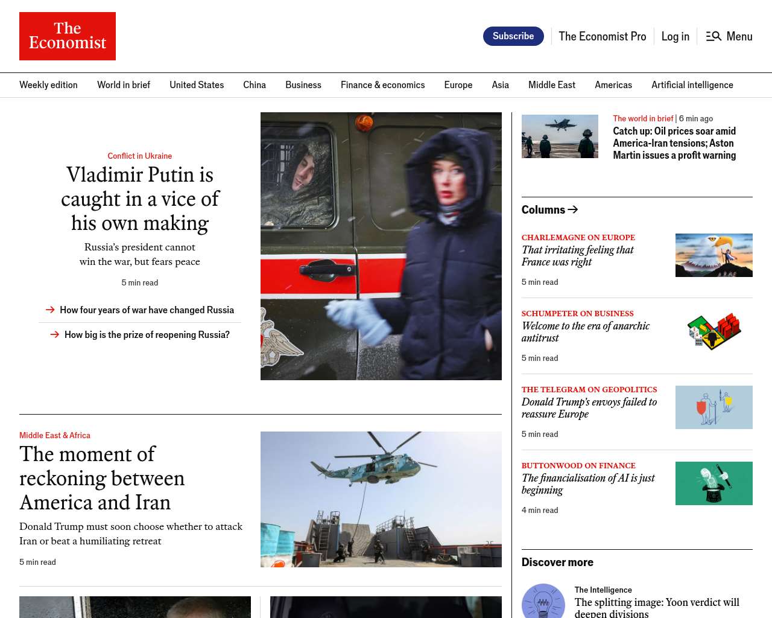Open 'Catch up: Oil prices soar' article
The height and width of the screenshot is (618, 772).
674,143
